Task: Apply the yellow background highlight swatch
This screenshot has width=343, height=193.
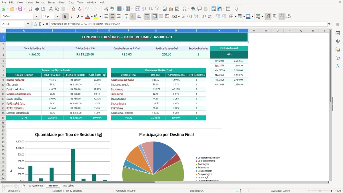Action: (96, 17)
